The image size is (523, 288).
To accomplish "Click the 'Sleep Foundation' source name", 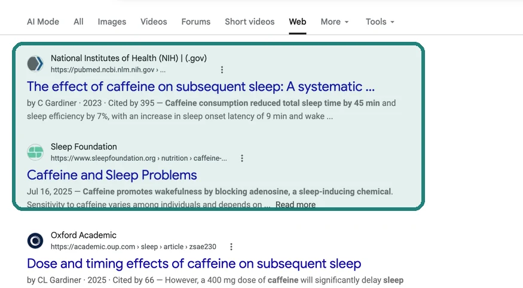I will (x=84, y=146).
